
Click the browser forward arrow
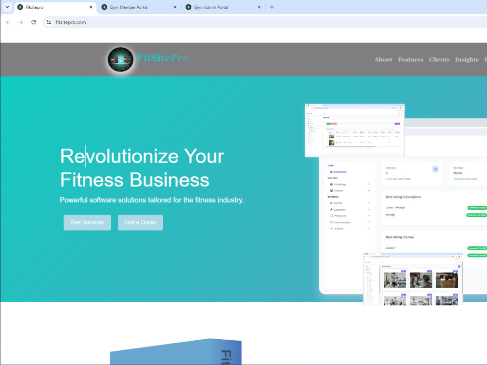pos(21,22)
